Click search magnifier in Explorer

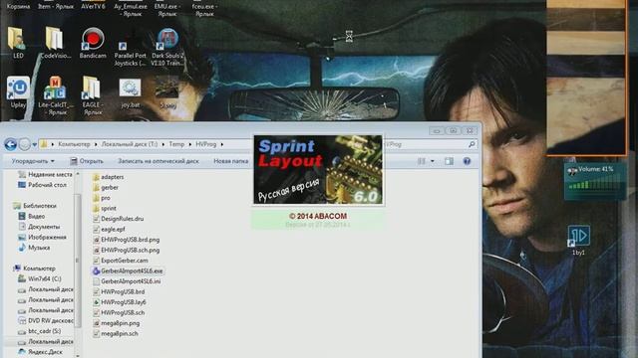pos(472,144)
